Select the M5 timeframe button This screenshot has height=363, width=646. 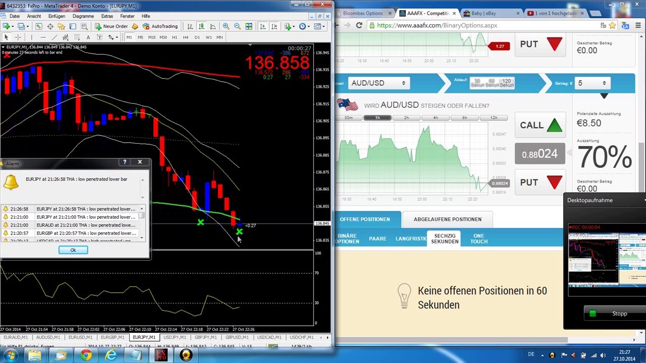pos(140,37)
